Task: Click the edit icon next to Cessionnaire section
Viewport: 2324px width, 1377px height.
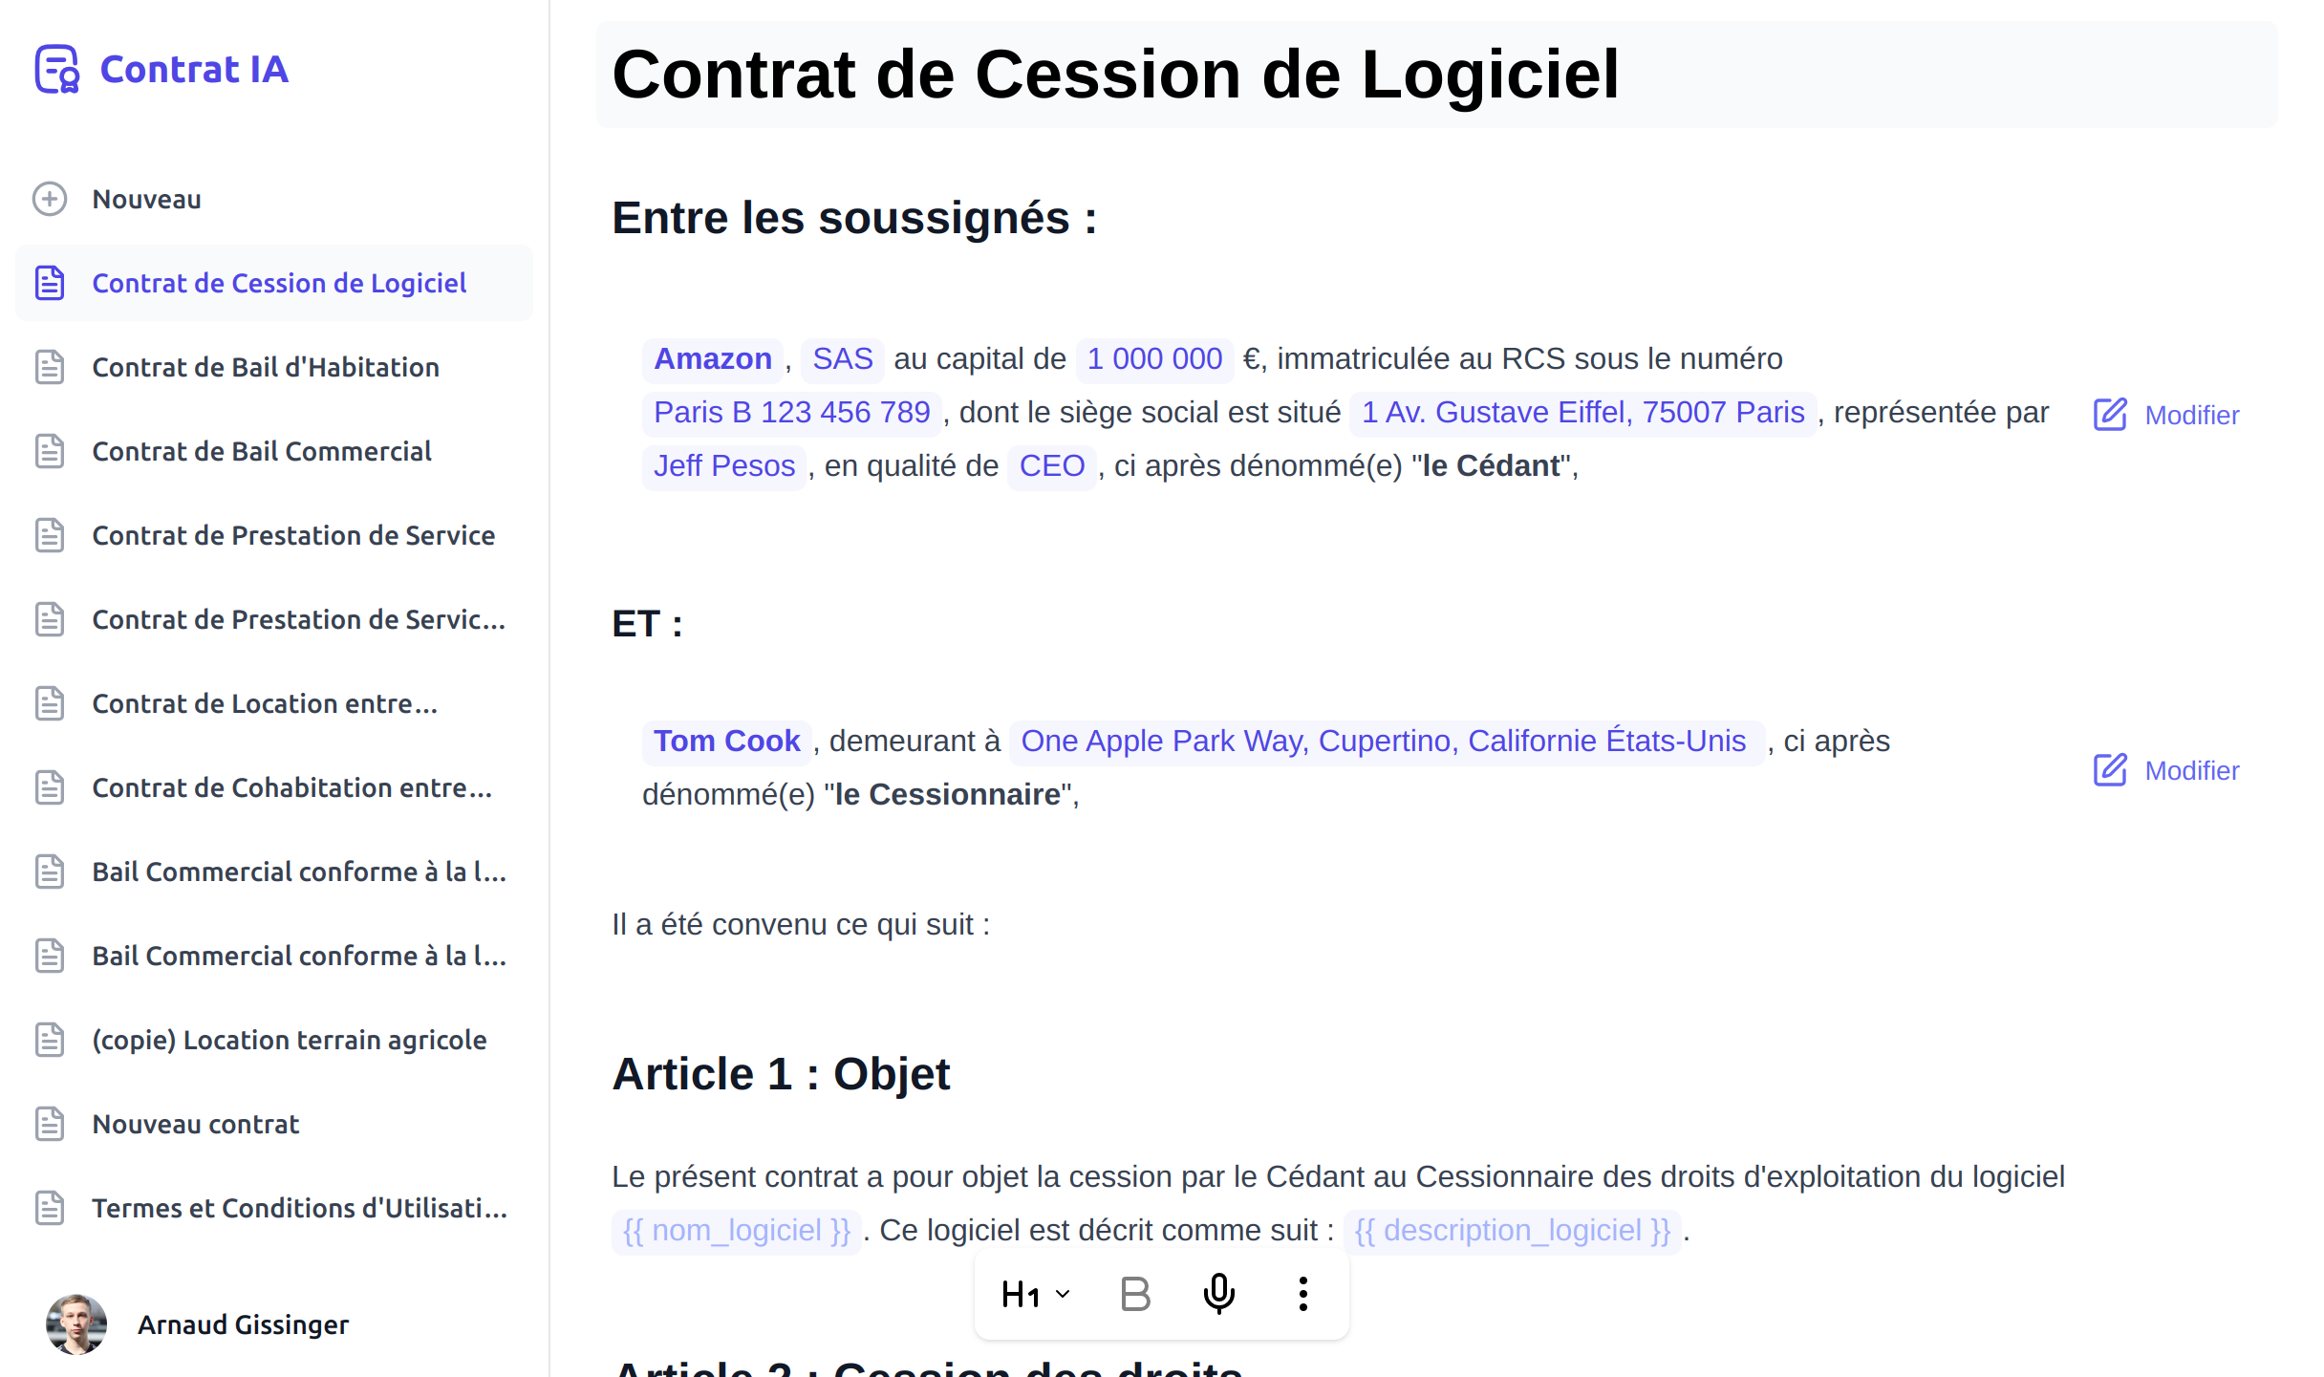Action: pos(2111,769)
